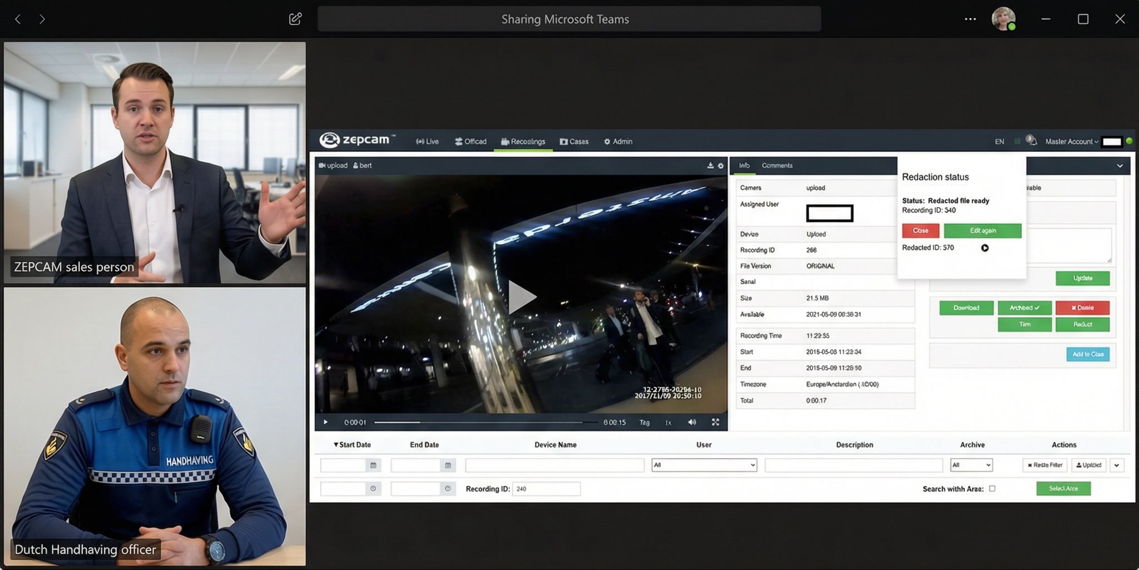This screenshot has height=570, width=1139.
Task: Open the start time clock picker icon
Action: 373,489
